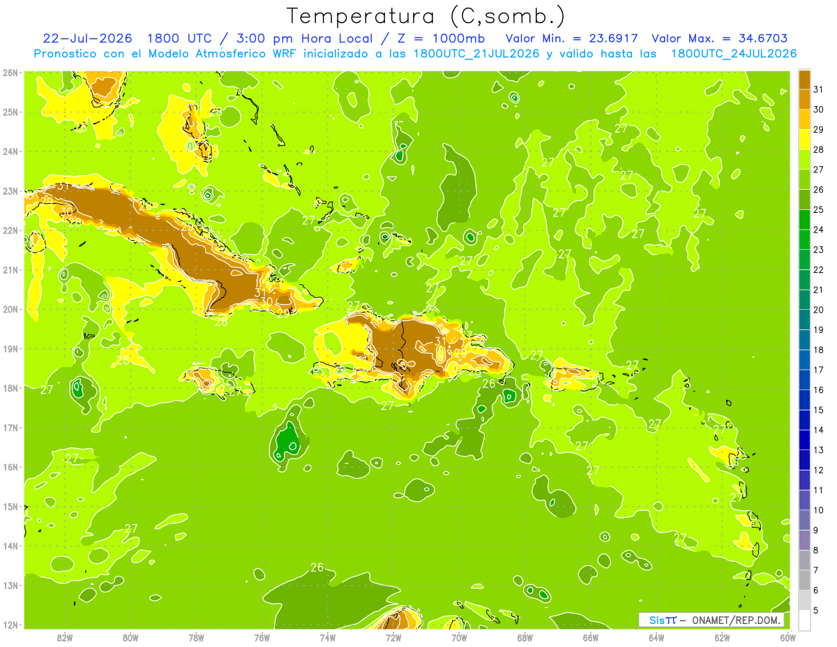Image resolution: width=837 pixels, height=647 pixels.
Task: Select the '19N' latitude axis label
Action: coord(10,348)
